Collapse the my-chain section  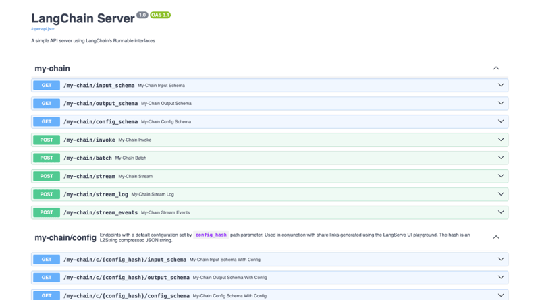(496, 68)
